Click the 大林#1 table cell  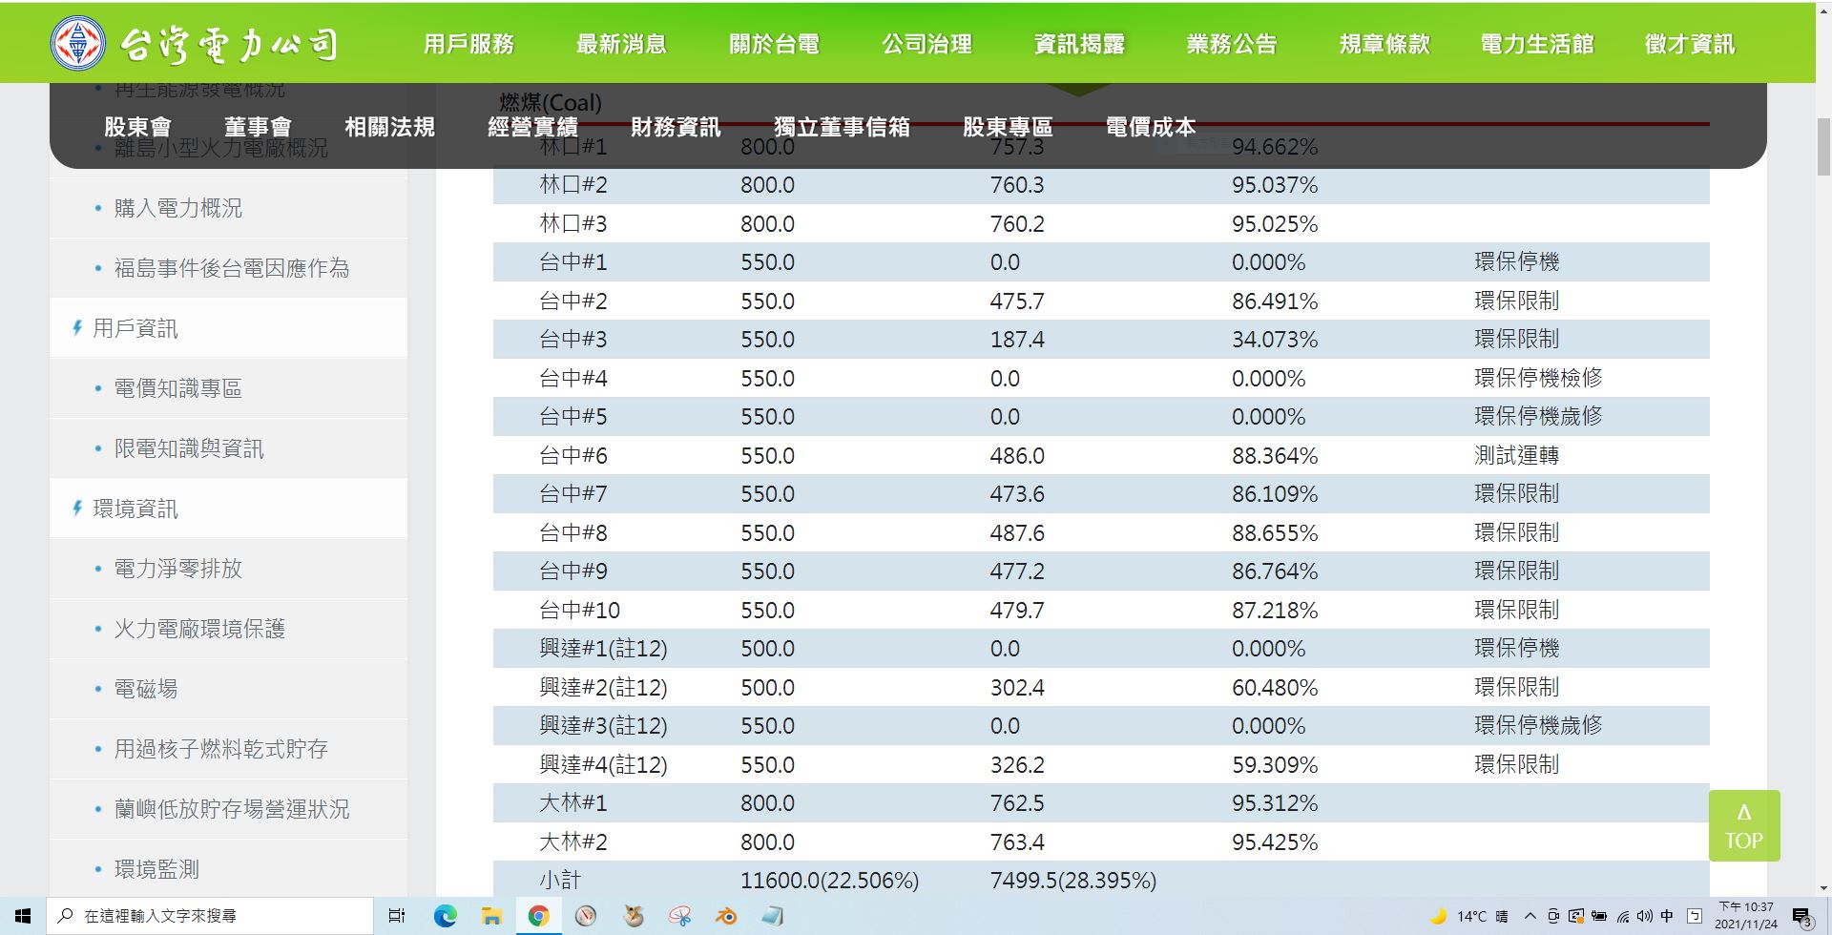(x=573, y=803)
